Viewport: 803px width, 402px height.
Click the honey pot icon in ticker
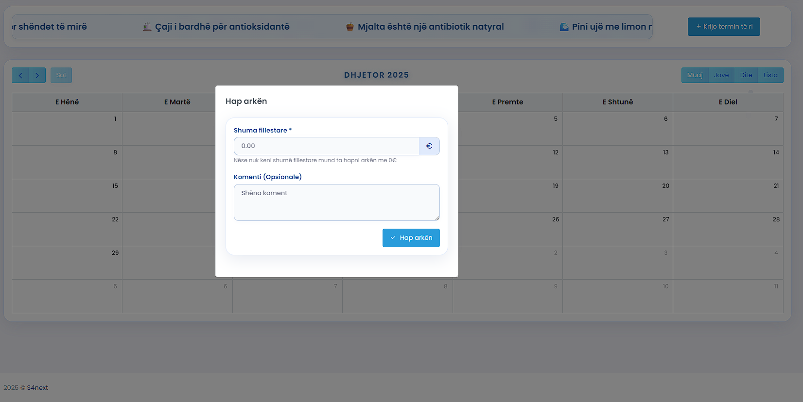click(350, 27)
